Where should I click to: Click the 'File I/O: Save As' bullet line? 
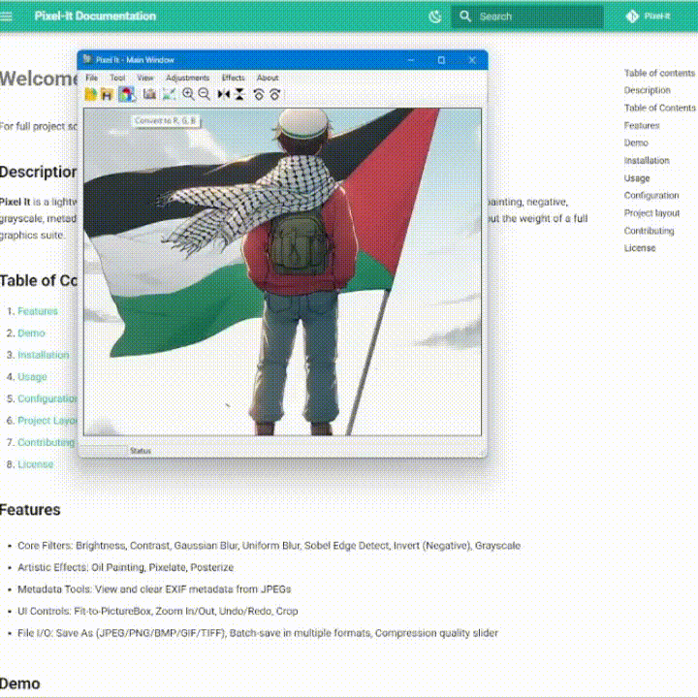[258, 633]
